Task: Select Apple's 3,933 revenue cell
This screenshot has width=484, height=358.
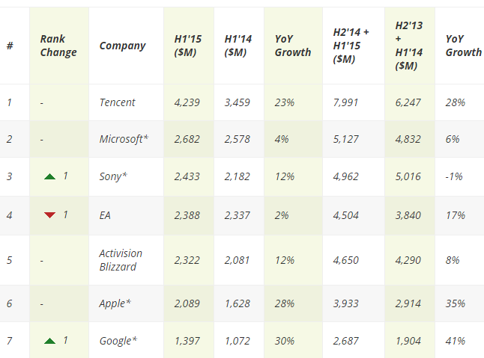Action: click(348, 303)
